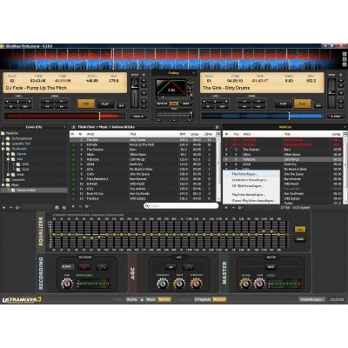
Task: Expand the Genre tree node
Action: 9,154
